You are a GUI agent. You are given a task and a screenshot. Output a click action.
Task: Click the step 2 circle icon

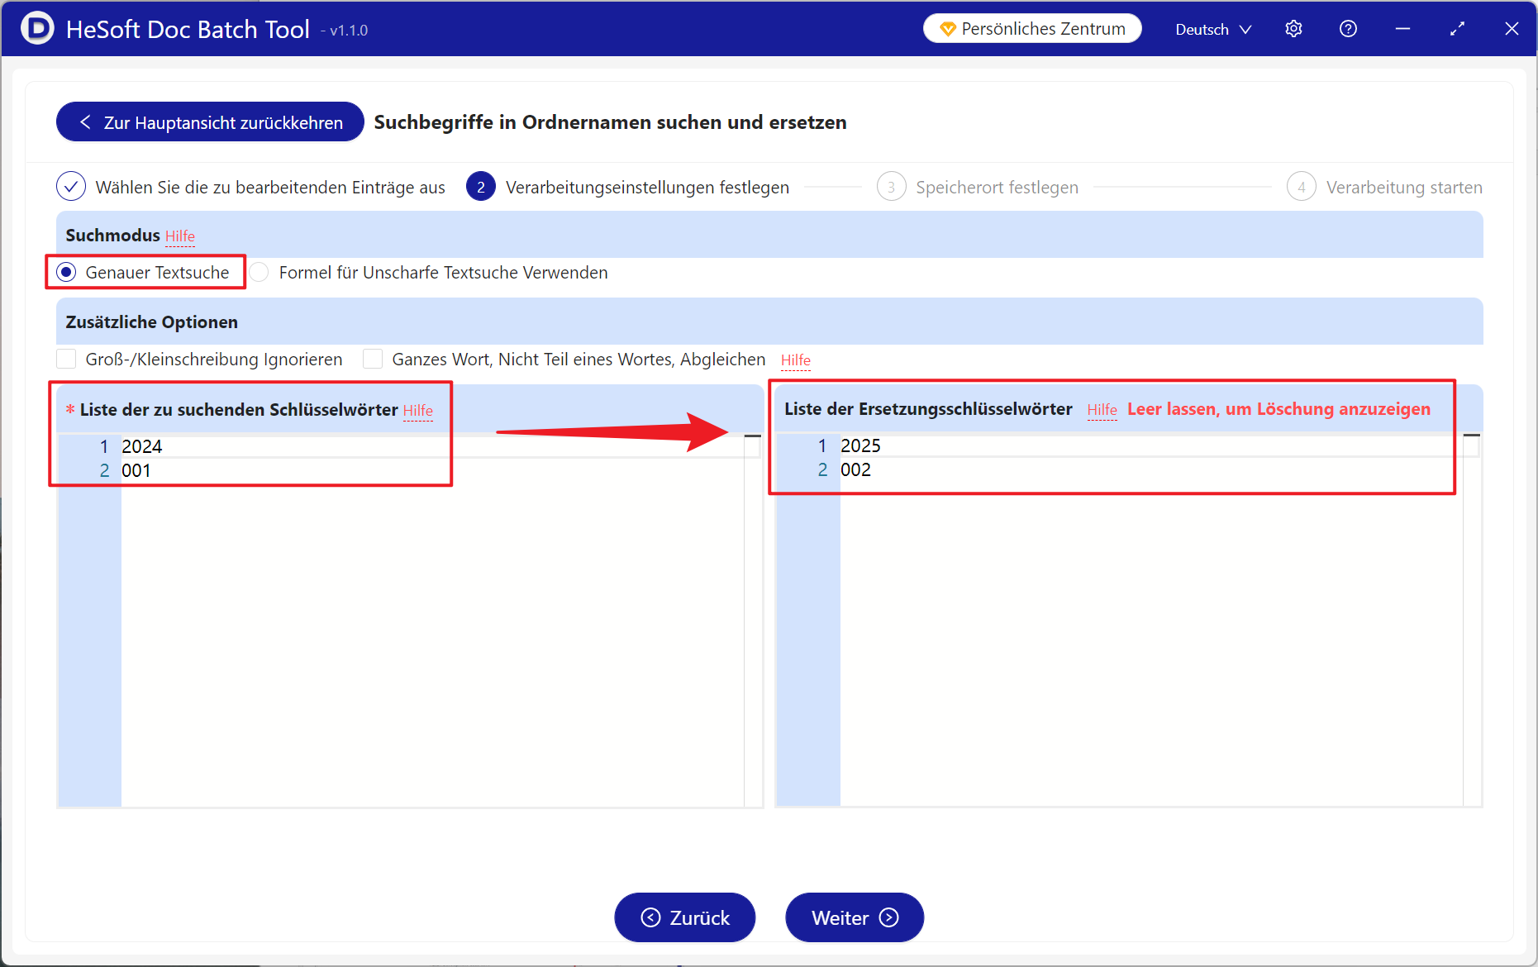click(x=481, y=187)
